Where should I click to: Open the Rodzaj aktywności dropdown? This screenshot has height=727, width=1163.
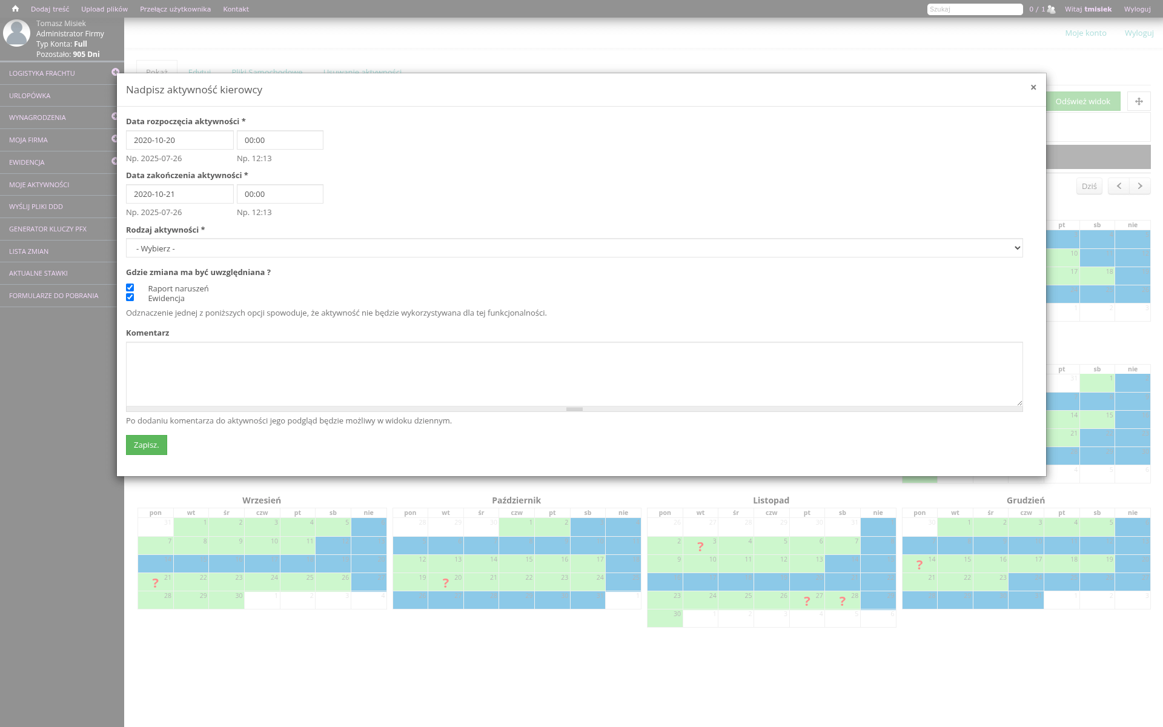574,248
